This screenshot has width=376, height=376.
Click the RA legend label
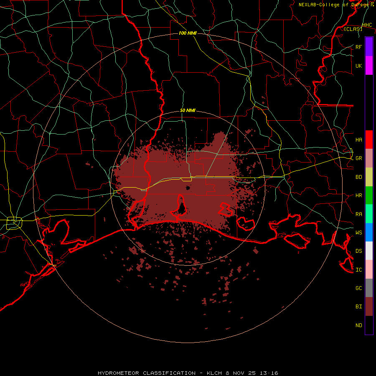click(359, 214)
